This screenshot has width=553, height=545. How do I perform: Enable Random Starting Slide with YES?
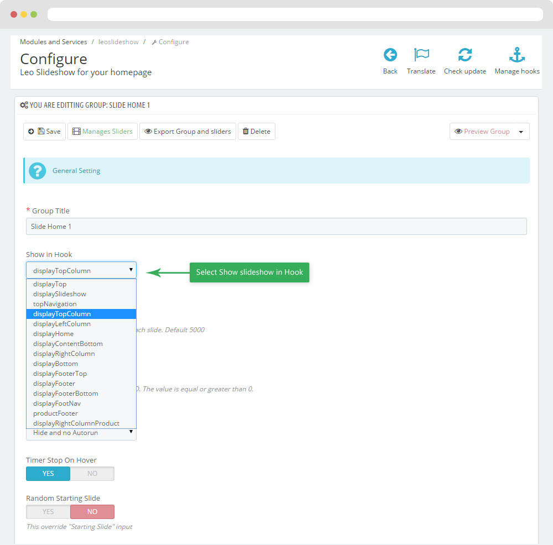48,512
